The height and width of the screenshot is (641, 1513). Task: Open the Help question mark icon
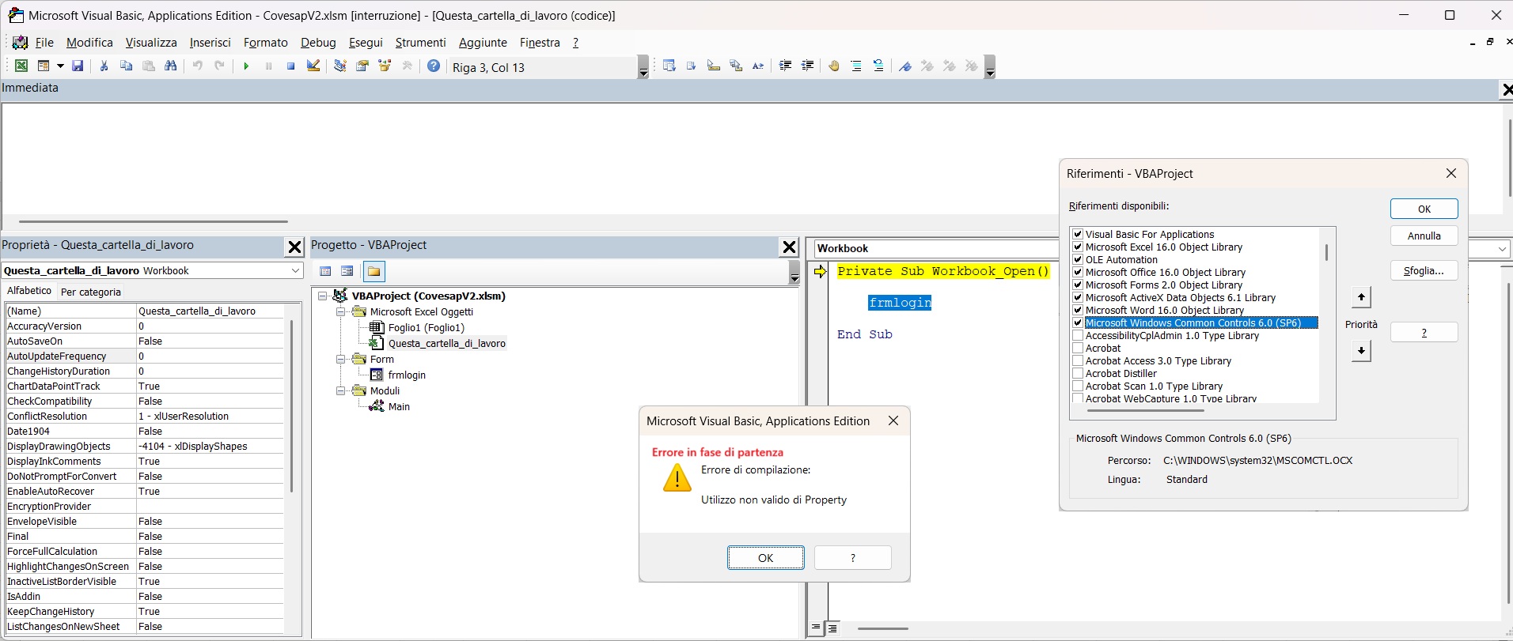[x=434, y=66]
